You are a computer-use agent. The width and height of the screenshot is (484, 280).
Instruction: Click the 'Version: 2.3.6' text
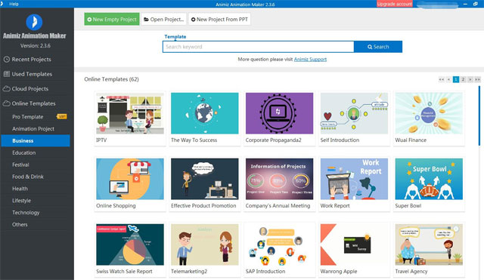coord(36,46)
